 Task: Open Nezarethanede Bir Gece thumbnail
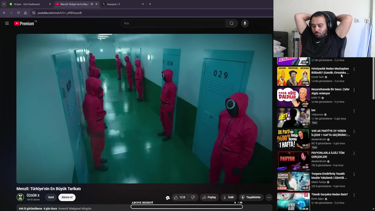(293, 97)
